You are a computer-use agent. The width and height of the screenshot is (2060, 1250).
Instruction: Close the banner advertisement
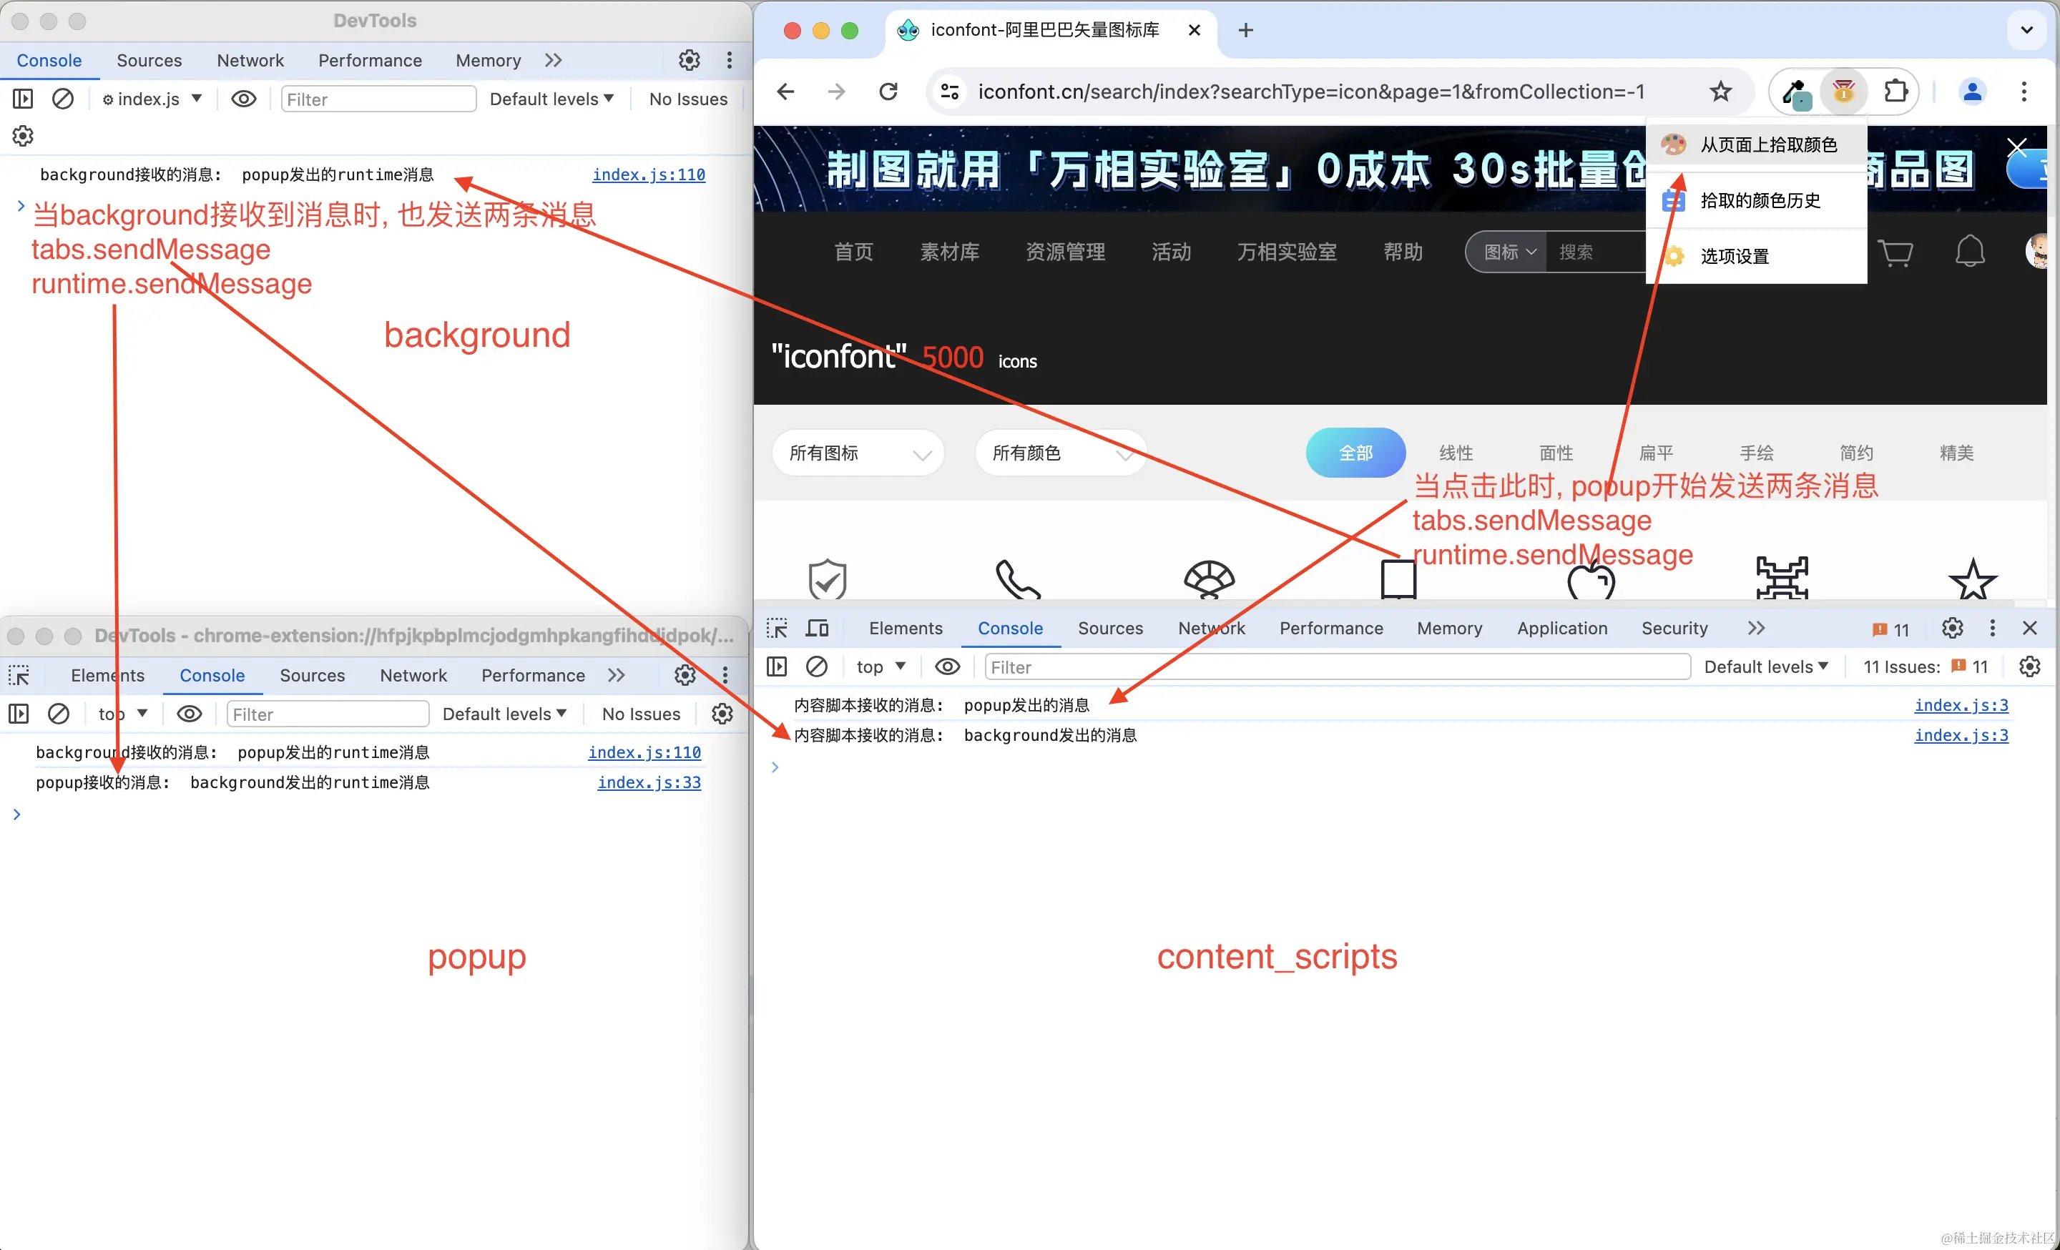click(x=2016, y=148)
